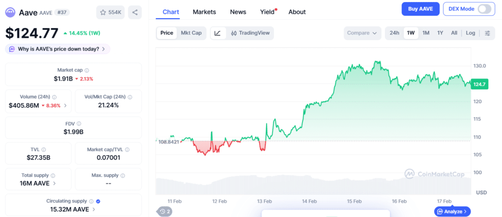Viewport: 502px width, 217px height.
Task: Click the Aave purple logo icon
Action: pos(10,12)
